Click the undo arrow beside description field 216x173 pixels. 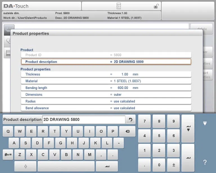pos(130,120)
